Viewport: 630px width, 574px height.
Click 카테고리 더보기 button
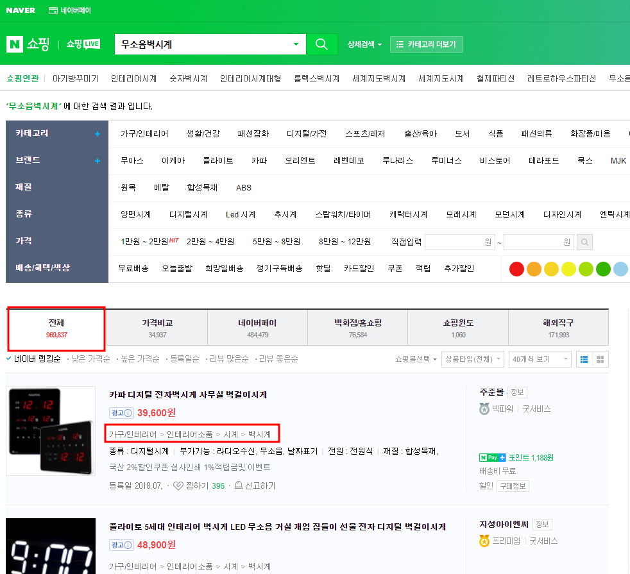coord(426,44)
